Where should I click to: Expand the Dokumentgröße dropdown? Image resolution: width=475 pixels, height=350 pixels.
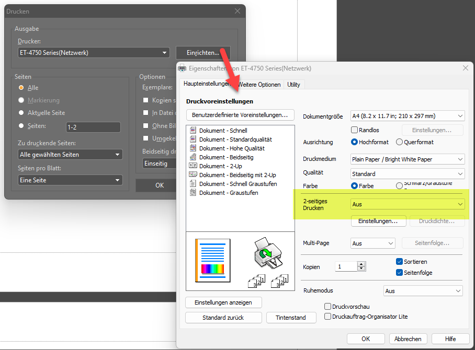[x=407, y=116]
